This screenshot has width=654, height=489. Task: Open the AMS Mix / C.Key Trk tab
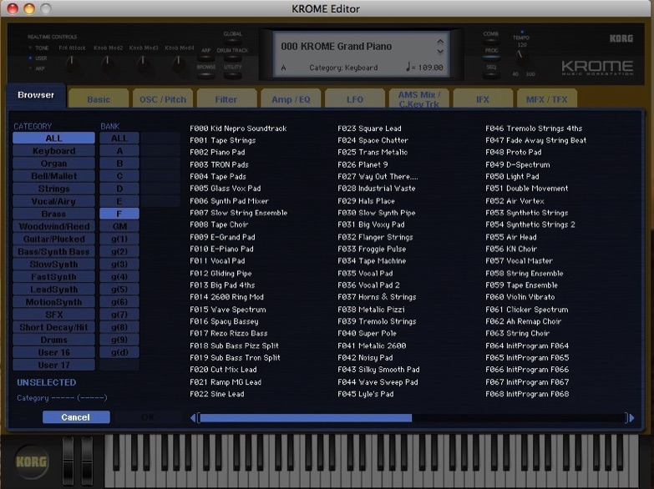(418, 98)
